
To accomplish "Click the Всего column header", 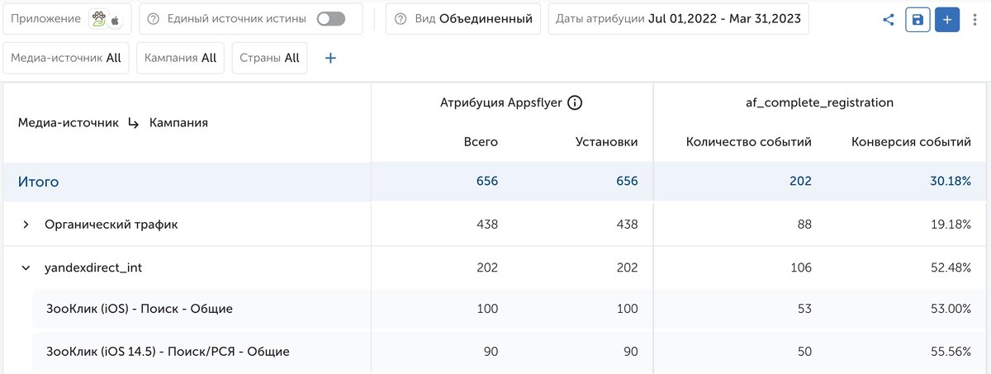I will coord(481,142).
